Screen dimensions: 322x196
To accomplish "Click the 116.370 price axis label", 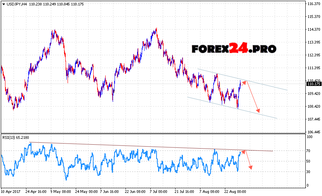I will pyautogui.click(x=313, y=4).
